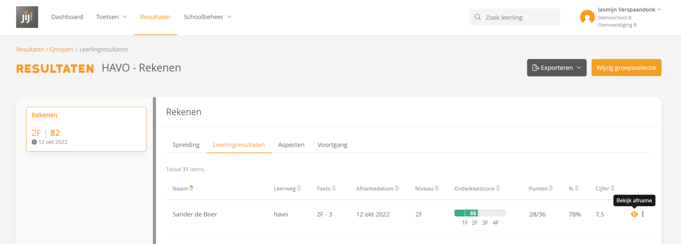This screenshot has width=681, height=244.
Task: Click the name Sander de Boer
Action: click(195, 214)
